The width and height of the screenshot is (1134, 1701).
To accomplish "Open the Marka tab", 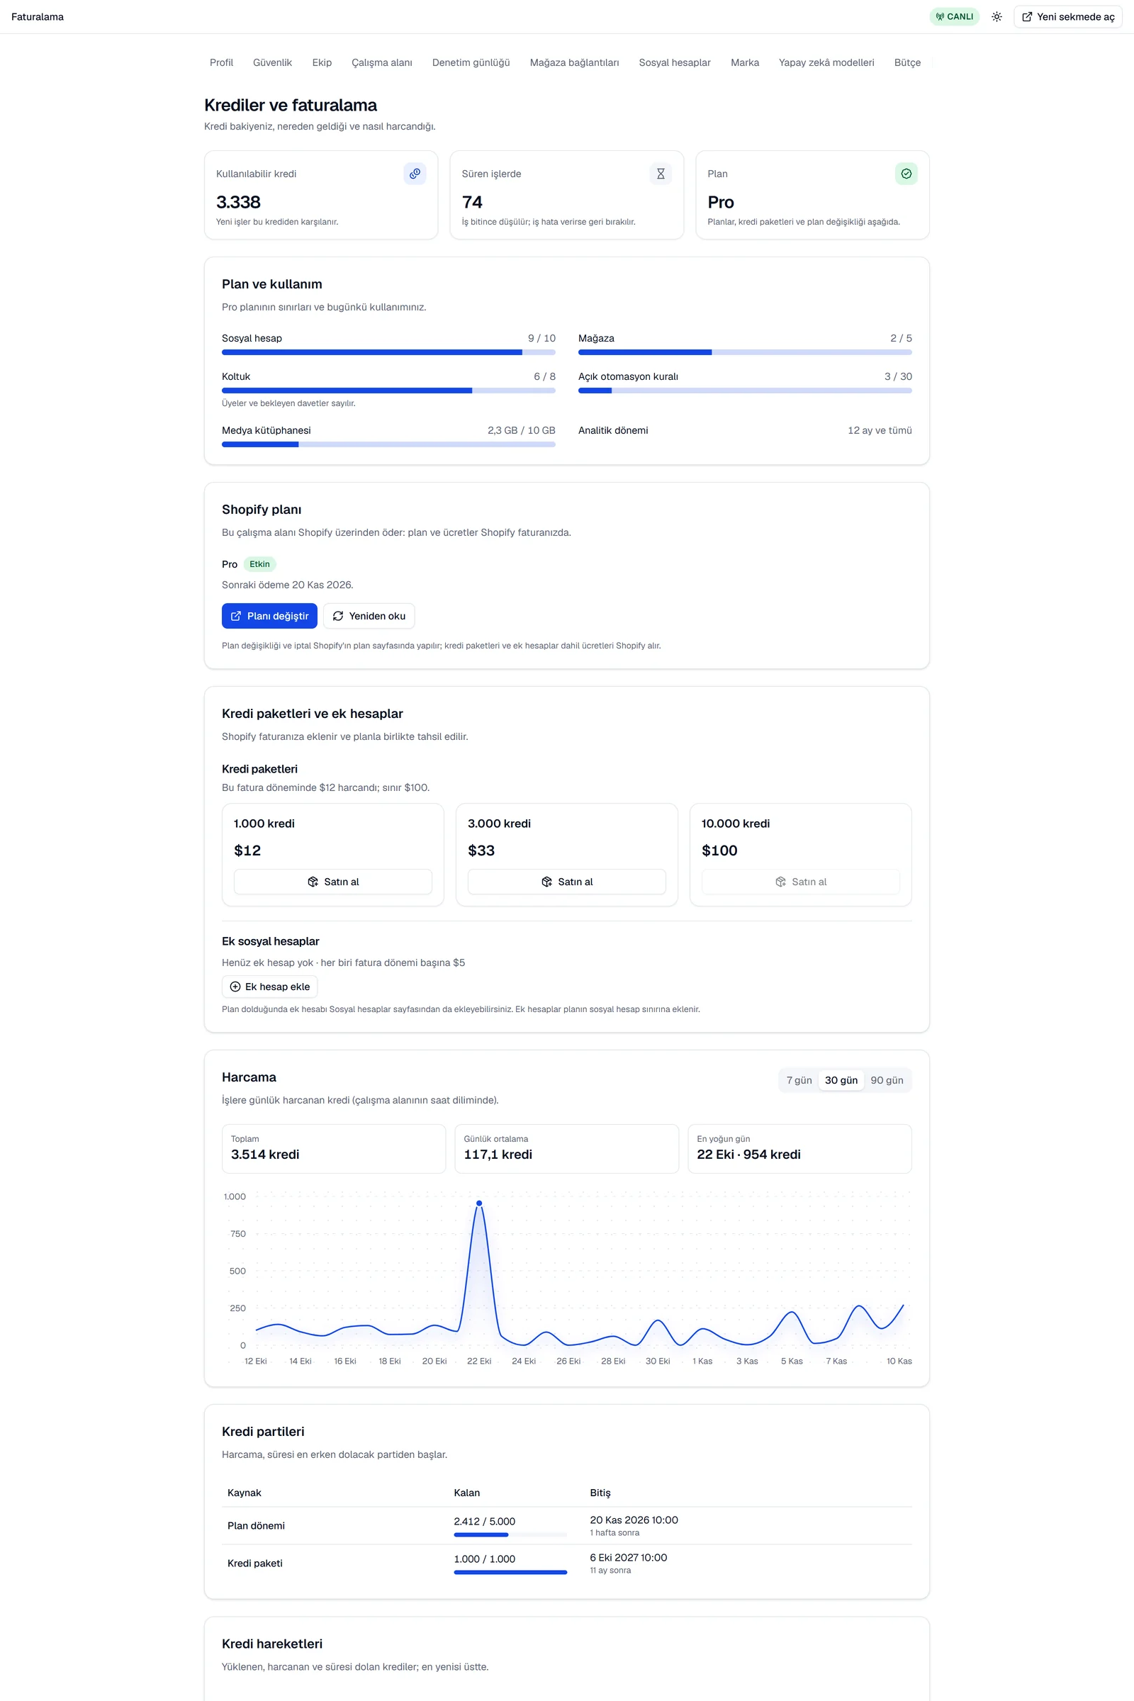I will (745, 63).
